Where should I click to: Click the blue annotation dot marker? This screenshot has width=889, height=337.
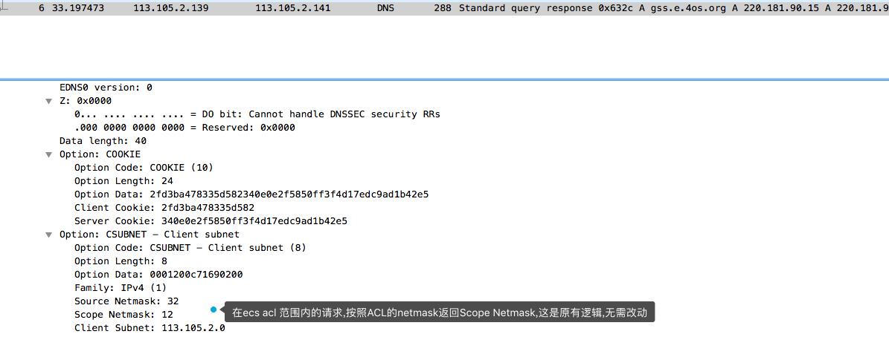[x=214, y=310]
